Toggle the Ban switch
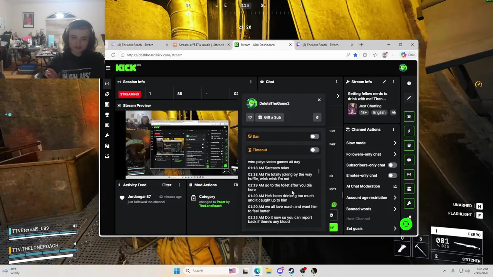493x277 pixels. pos(314,137)
